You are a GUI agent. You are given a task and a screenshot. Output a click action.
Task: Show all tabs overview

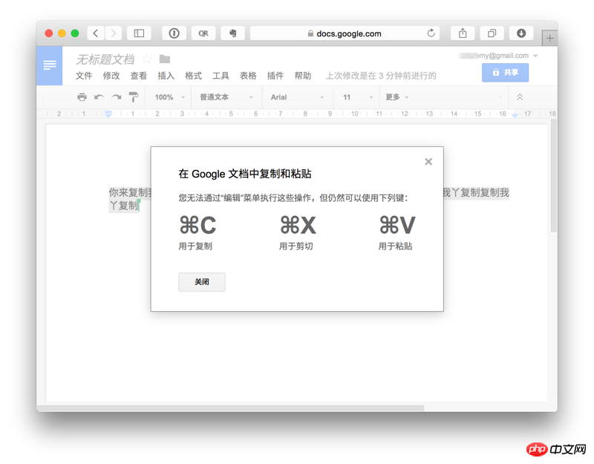[492, 33]
